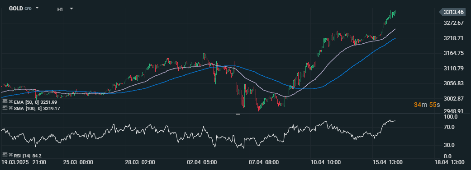
Task: Expand the GOLD CFD symbol dropdown arrow
Action: [37, 8]
